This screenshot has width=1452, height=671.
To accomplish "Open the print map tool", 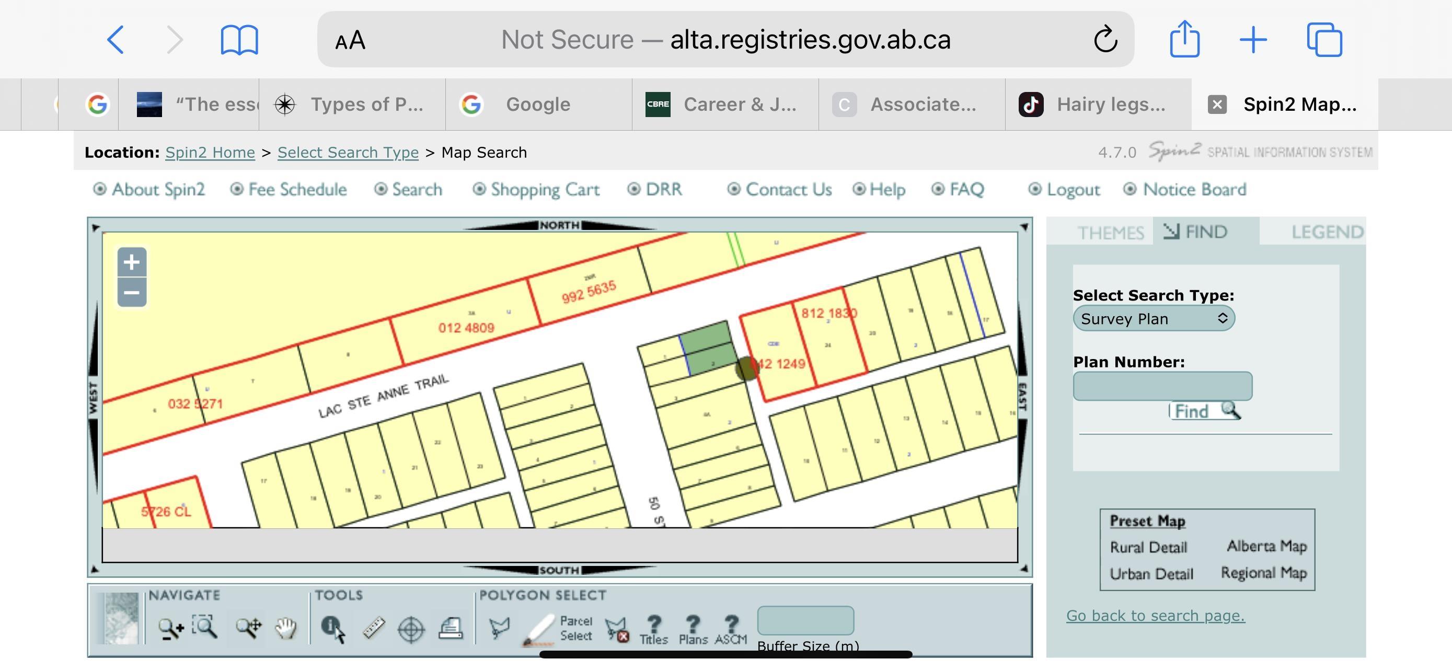I will click(451, 628).
